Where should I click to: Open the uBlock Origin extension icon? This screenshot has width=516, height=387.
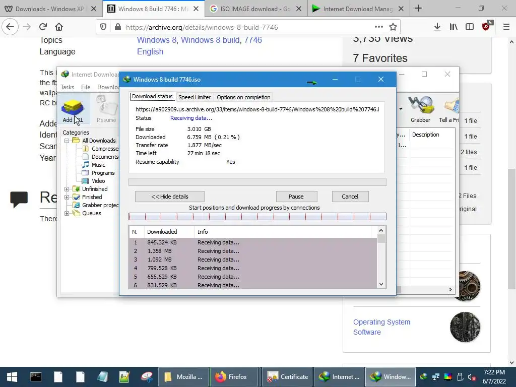tap(486, 26)
